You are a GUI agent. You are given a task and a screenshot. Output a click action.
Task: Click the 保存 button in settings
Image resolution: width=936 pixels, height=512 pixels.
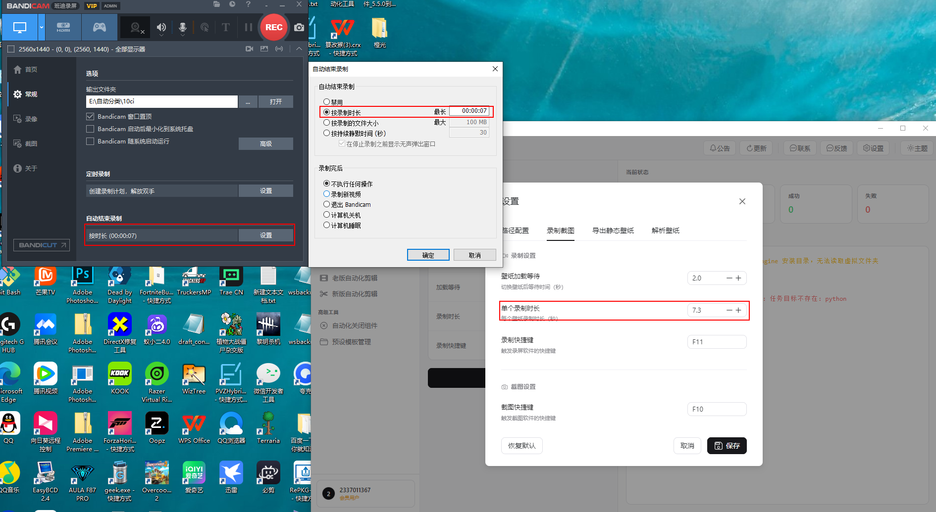coord(727,446)
